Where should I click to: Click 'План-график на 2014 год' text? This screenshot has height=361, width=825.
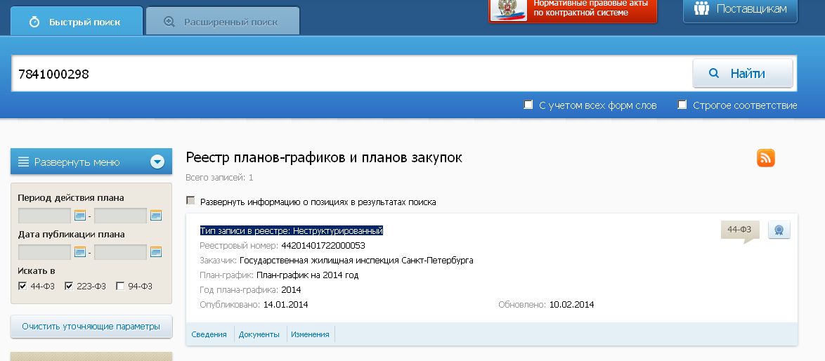pyautogui.click(x=308, y=275)
